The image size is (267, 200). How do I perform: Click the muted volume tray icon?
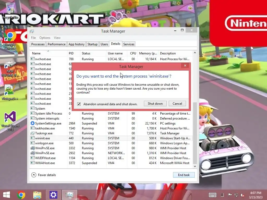click(242, 195)
